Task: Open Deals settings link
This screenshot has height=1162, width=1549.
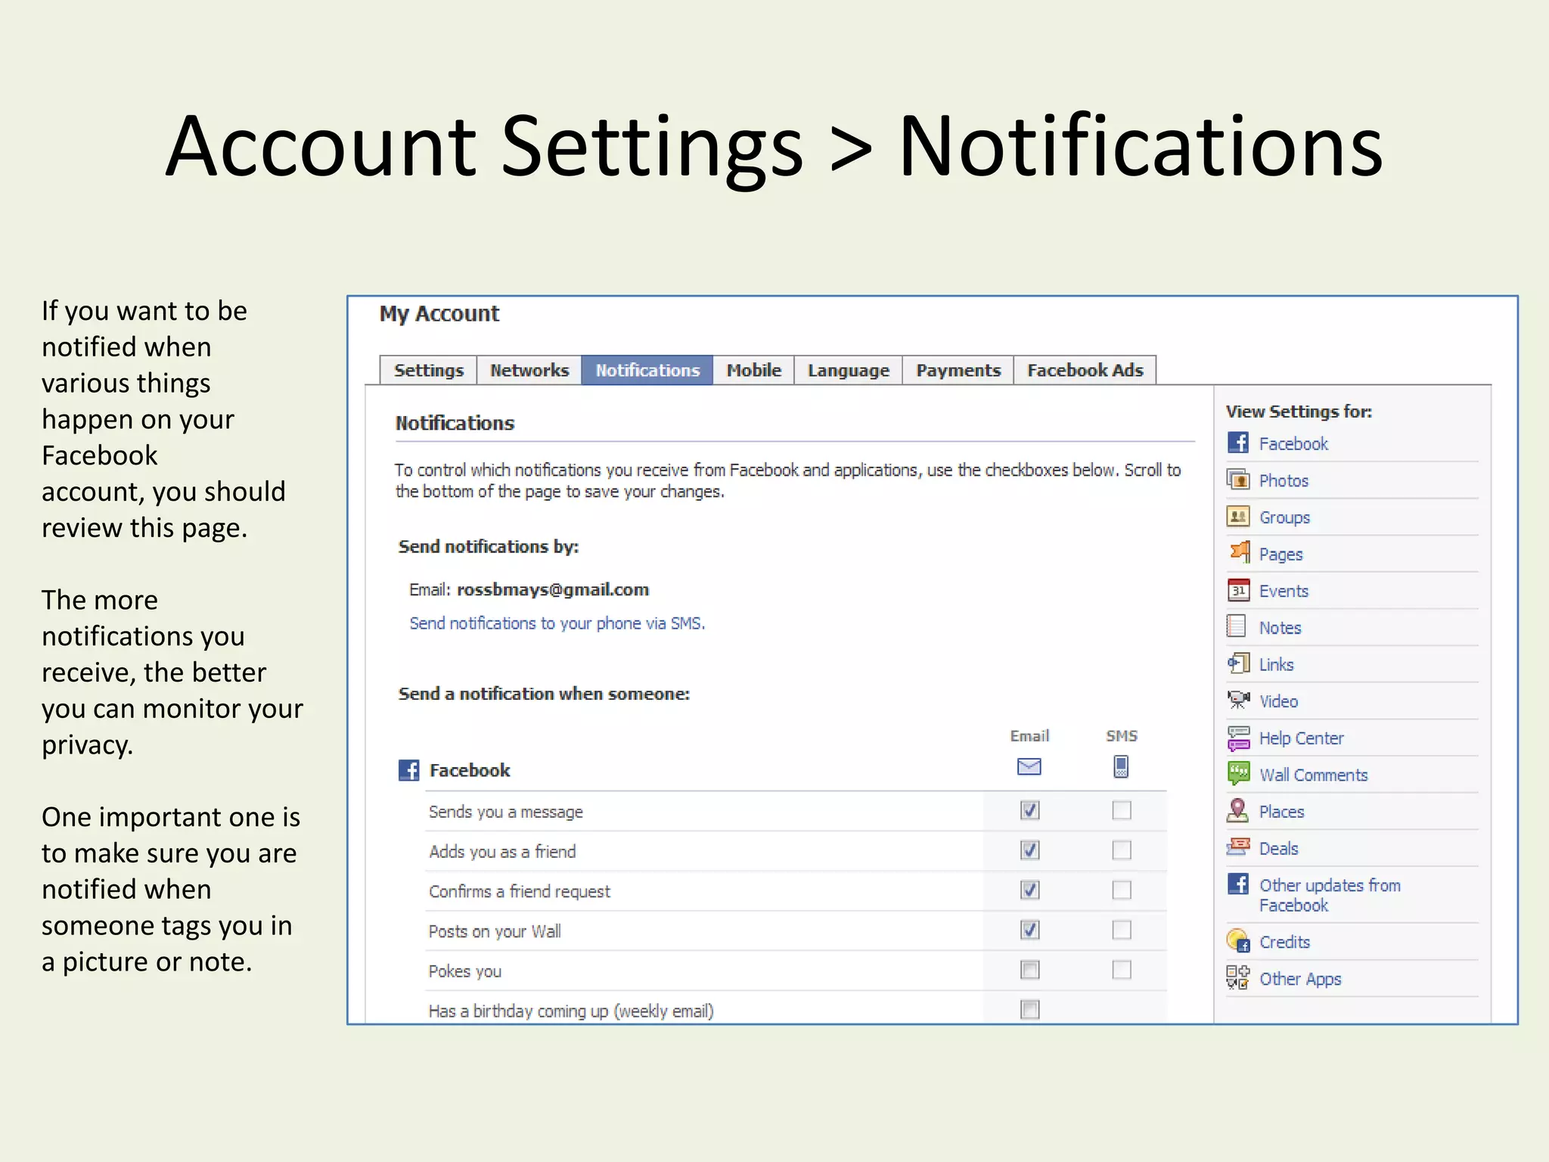Action: tap(1278, 849)
